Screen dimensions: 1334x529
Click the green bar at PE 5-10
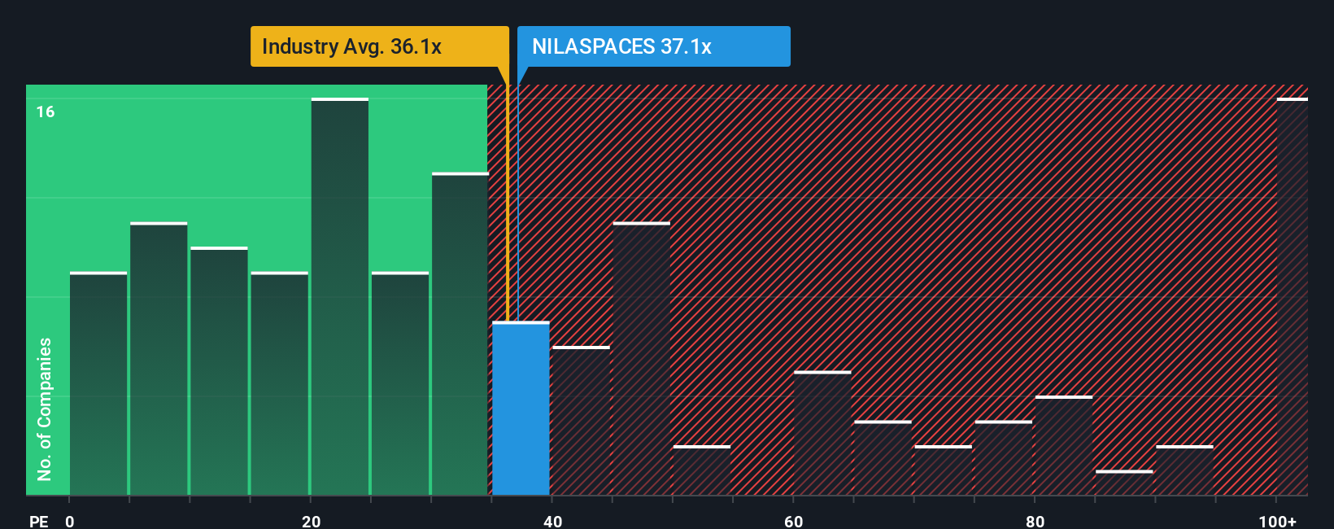tap(159, 359)
